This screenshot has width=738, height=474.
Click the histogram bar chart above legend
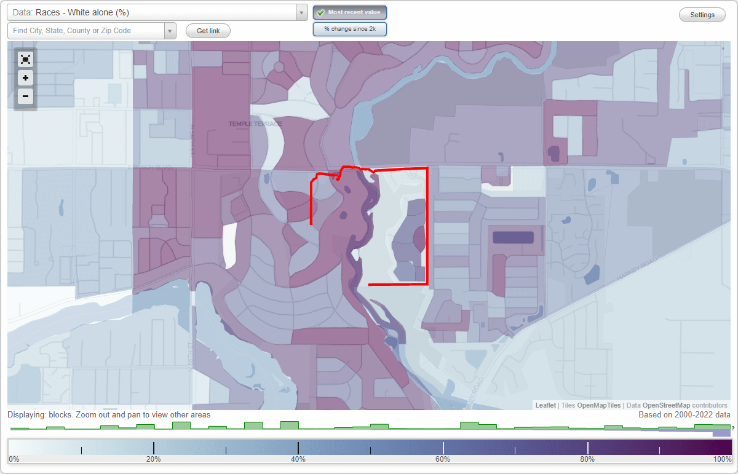pos(369,429)
